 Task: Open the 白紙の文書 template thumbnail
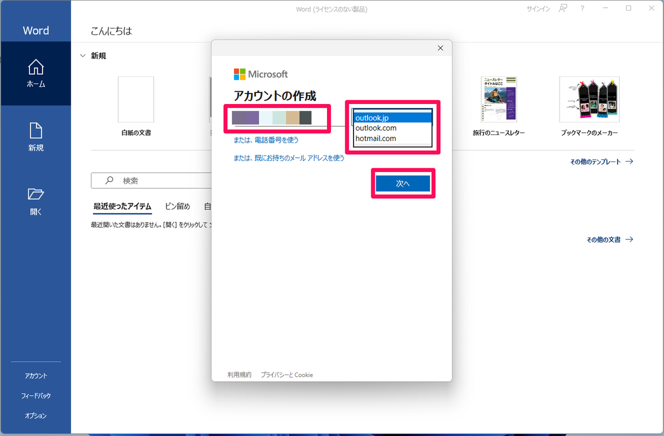(x=136, y=100)
